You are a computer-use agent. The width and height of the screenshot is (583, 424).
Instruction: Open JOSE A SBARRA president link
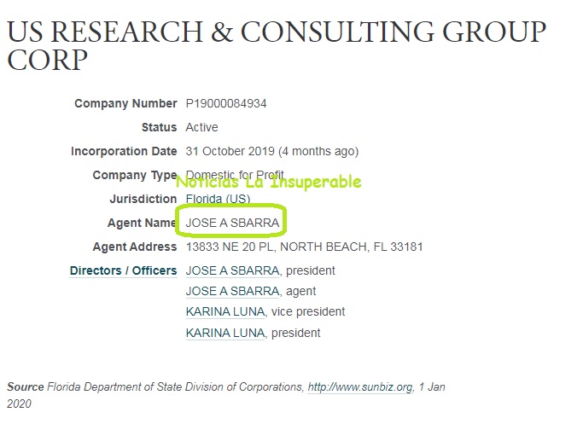232,270
